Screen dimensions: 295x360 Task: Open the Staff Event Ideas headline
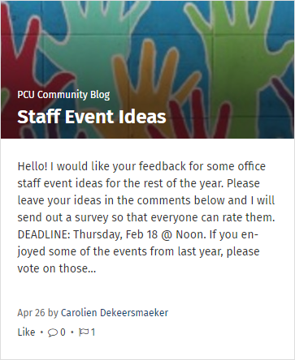click(x=92, y=117)
